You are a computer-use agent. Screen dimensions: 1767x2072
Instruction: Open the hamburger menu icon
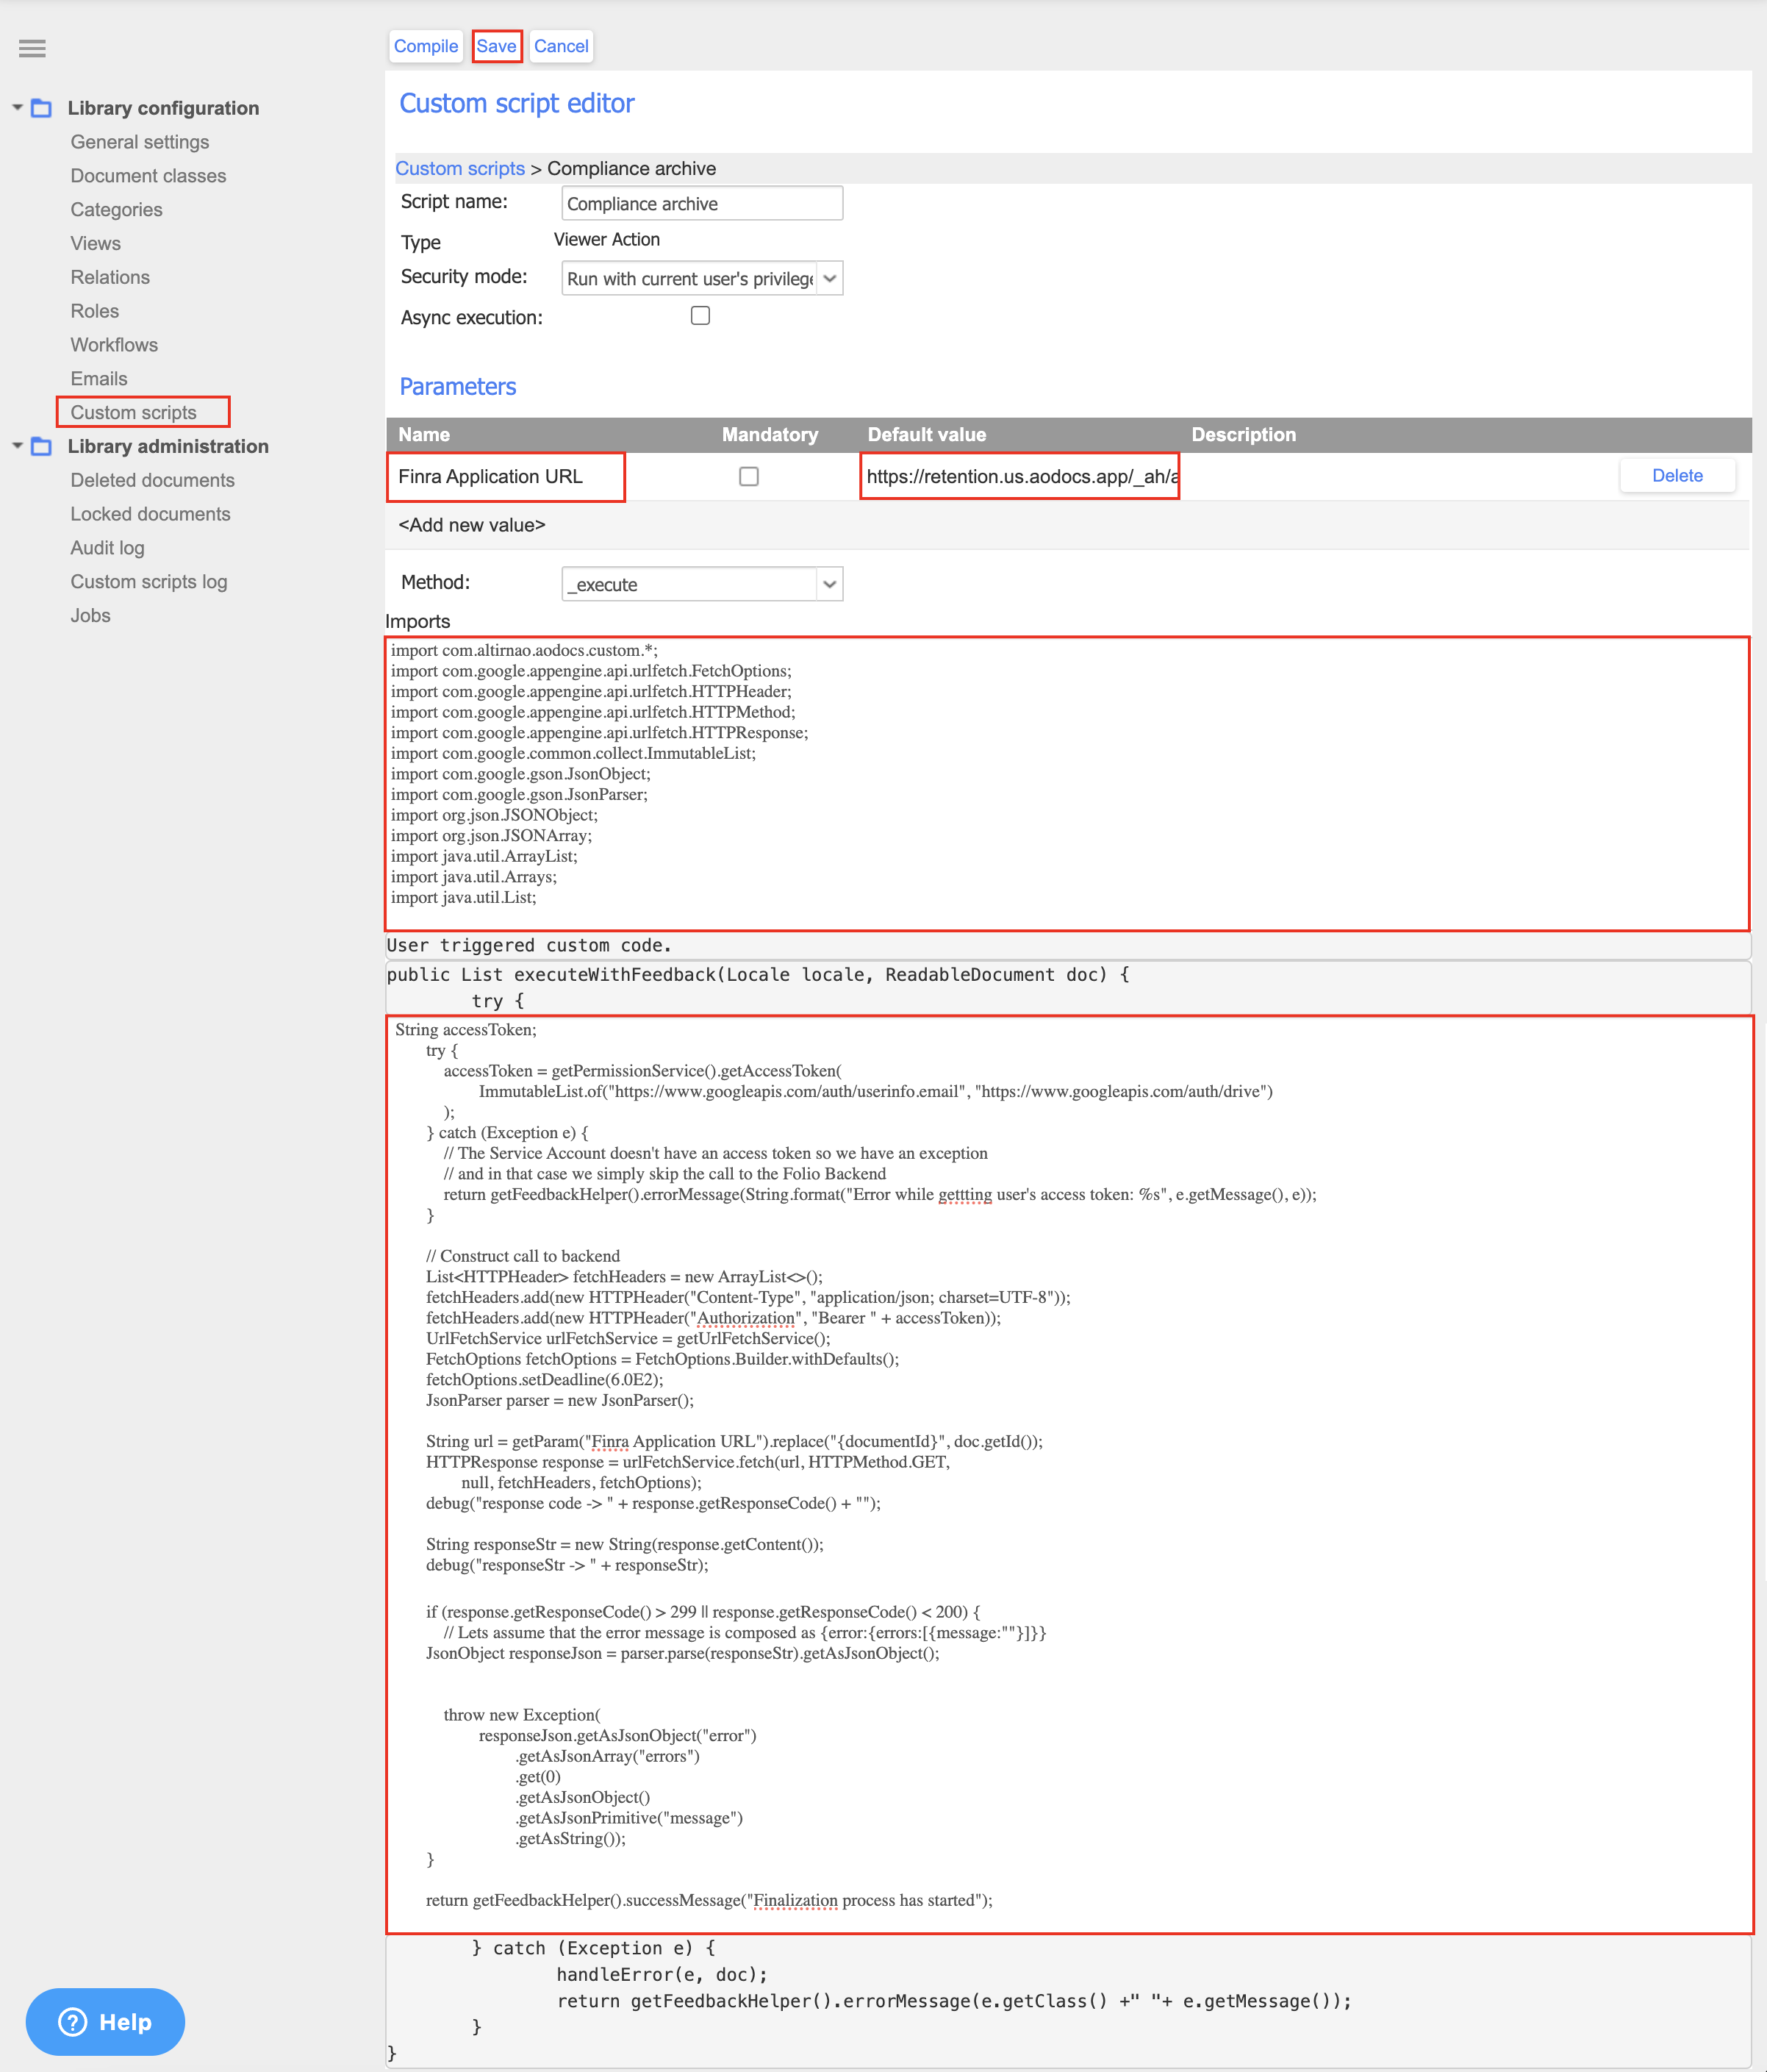[32, 48]
